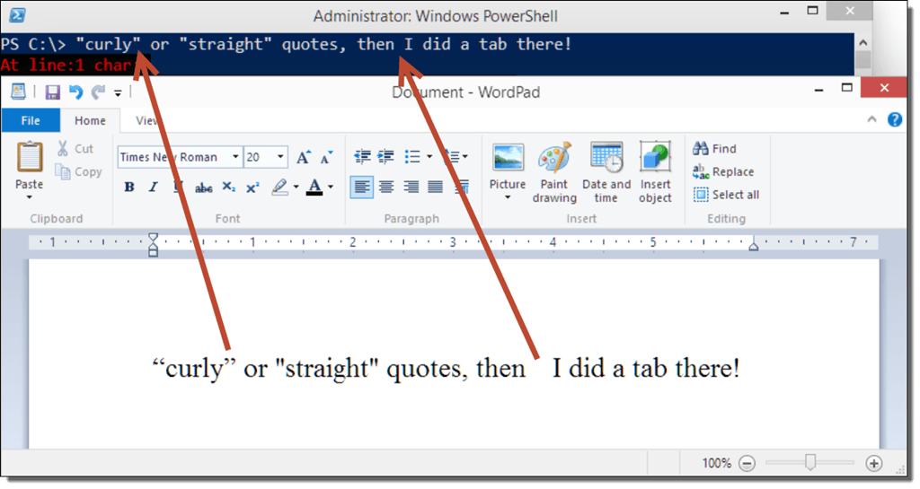Viewport: 920px width, 489px height.
Task: Toggle subscript formatting
Action: click(x=228, y=187)
